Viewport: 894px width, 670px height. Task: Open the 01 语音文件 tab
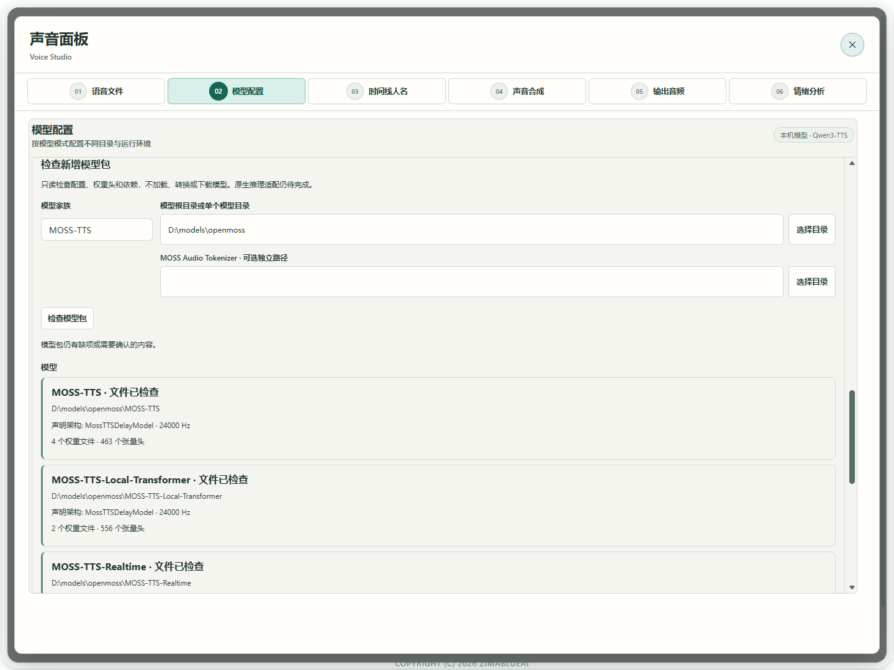click(96, 91)
